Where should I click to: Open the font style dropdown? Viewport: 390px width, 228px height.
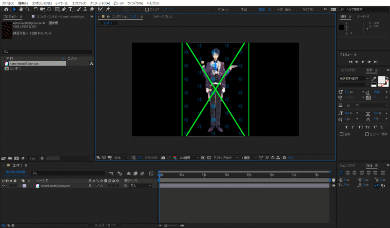(x=354, y=85)
